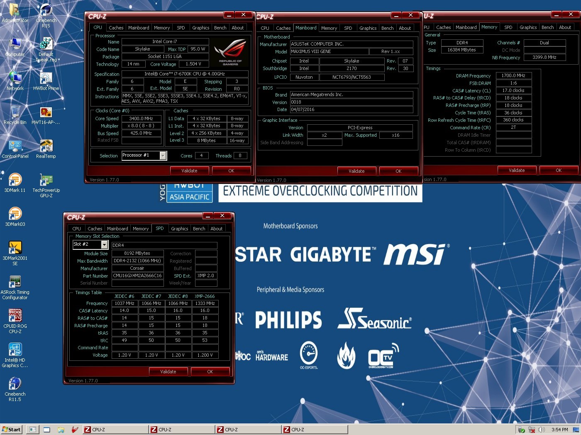Viewport: 581px width, 435px height.
Task: Launch 3DMark2001 SE desktop icon
Action: pos(15,253)
